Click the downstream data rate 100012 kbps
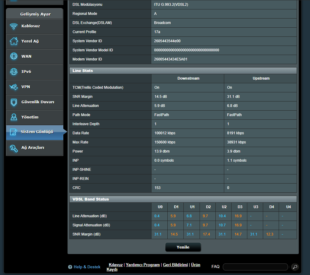 [165, 133]
